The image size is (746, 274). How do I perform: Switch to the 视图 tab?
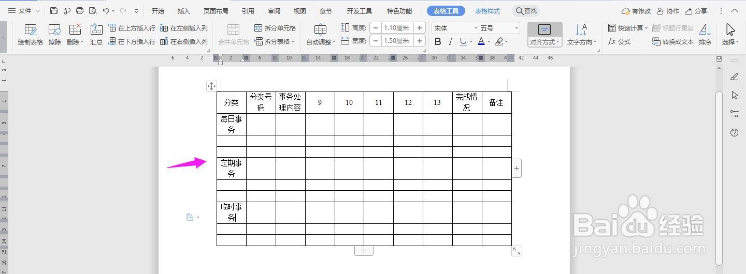point(299,11)
